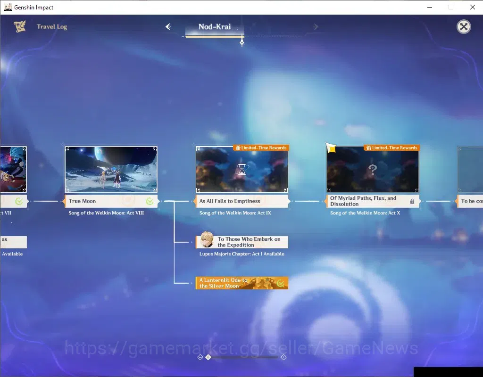
Task: Click Limited-Time Rewards badge on Act X
Action: point(392,148)
